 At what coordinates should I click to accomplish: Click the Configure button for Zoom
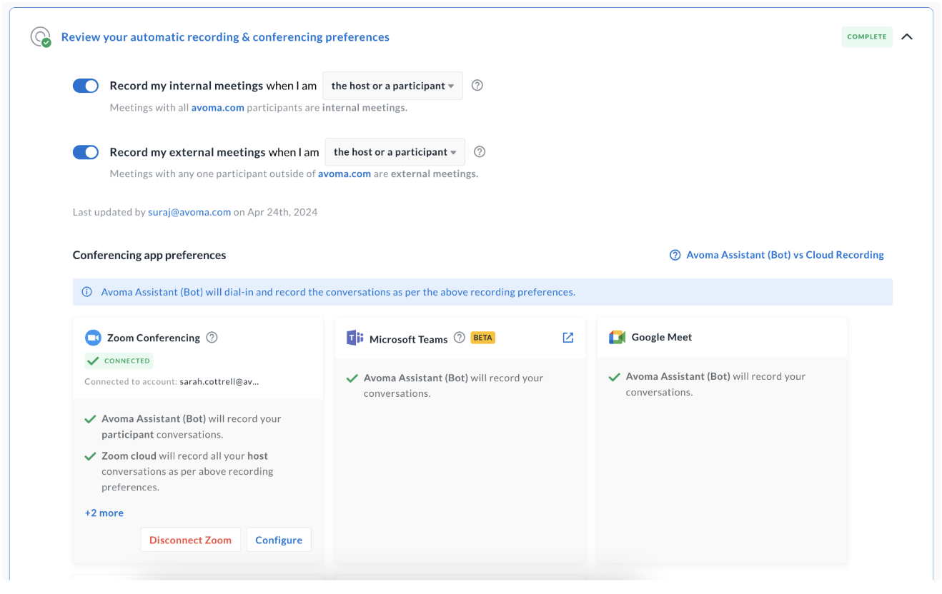[279, 540]
